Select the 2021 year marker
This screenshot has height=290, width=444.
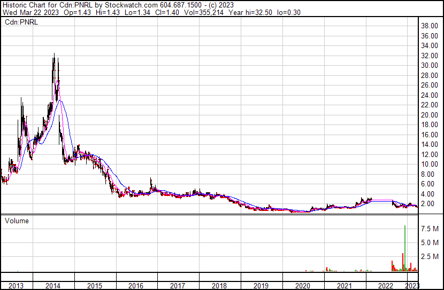pyautogui.click(x=345, y=286)
